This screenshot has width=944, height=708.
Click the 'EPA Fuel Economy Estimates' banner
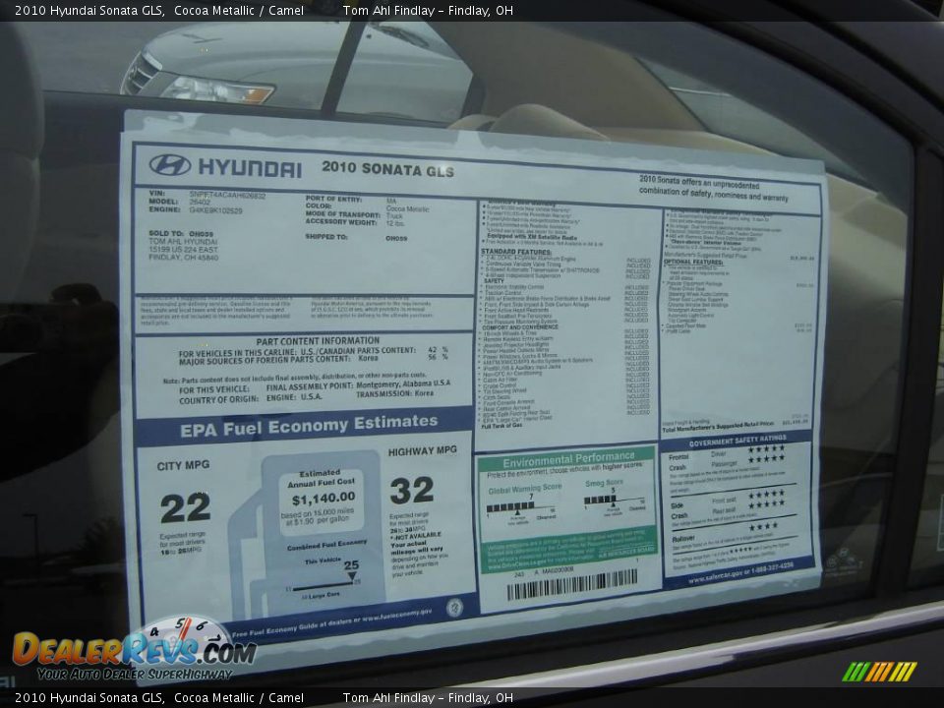pos(309,425)
